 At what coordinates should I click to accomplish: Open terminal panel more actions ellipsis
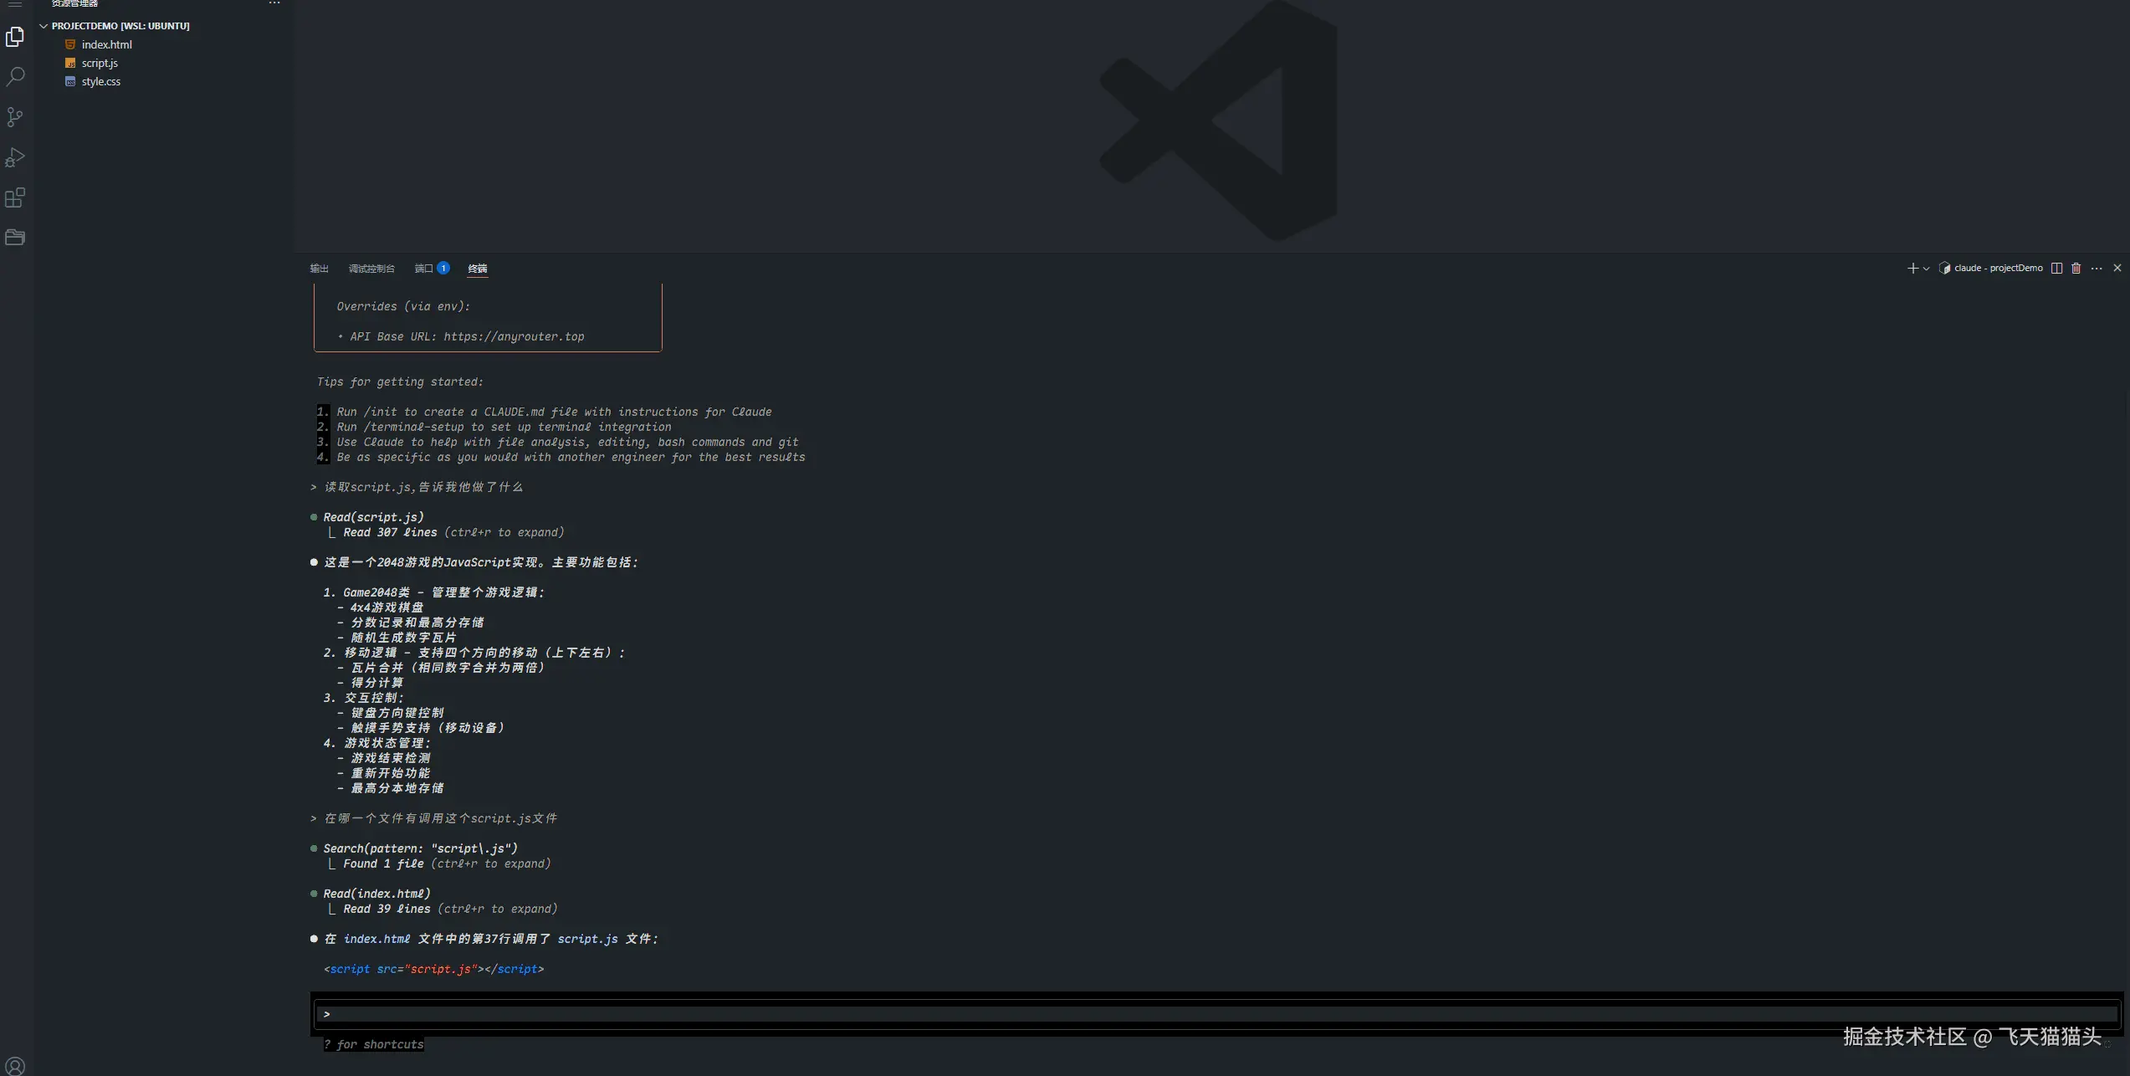pyautogui.click(x=2097, y=269)
